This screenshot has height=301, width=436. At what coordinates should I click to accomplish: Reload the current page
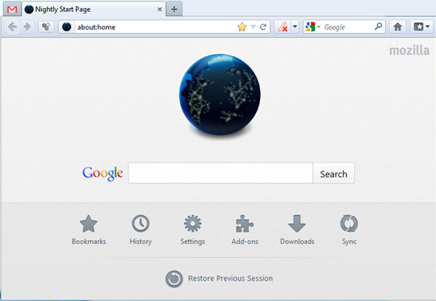click(x=263, y=27)
